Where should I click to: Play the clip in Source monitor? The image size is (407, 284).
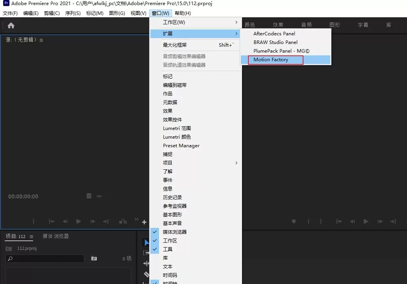click(78, 221)
